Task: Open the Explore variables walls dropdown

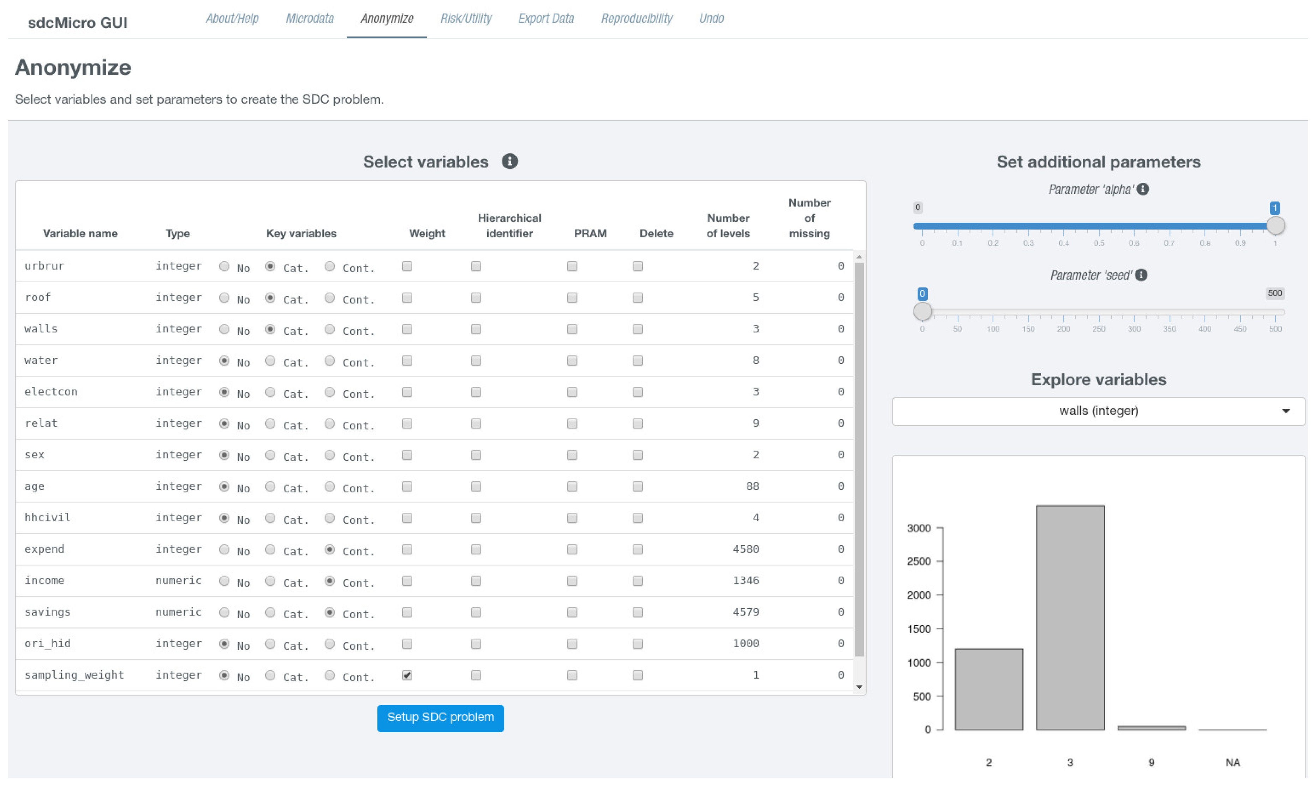Action: (x=1098, y=411)
